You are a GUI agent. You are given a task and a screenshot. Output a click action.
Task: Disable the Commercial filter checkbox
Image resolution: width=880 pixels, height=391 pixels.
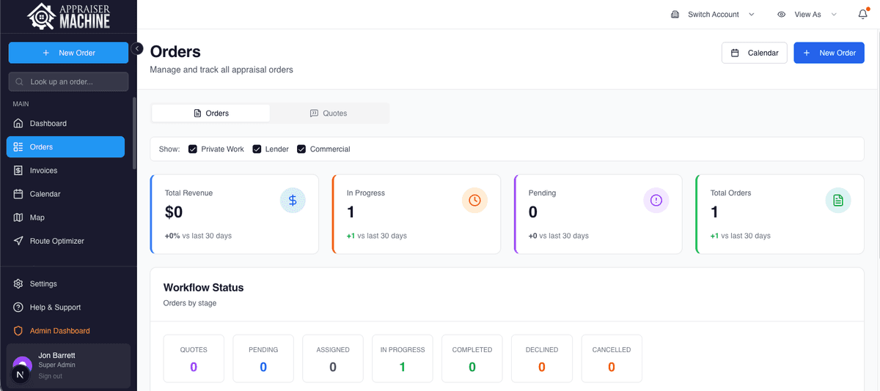[x=301, y=149]
